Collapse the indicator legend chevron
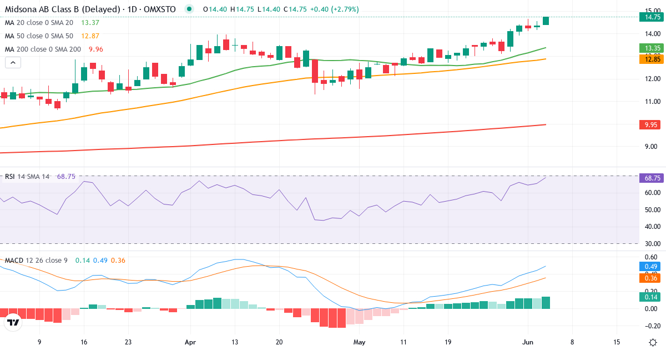The image size is (666, 350). 13,62
